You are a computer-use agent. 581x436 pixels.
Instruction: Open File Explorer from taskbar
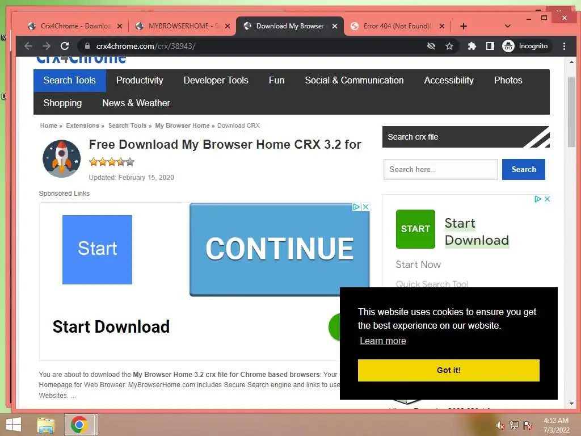click(x=46, y=425)
